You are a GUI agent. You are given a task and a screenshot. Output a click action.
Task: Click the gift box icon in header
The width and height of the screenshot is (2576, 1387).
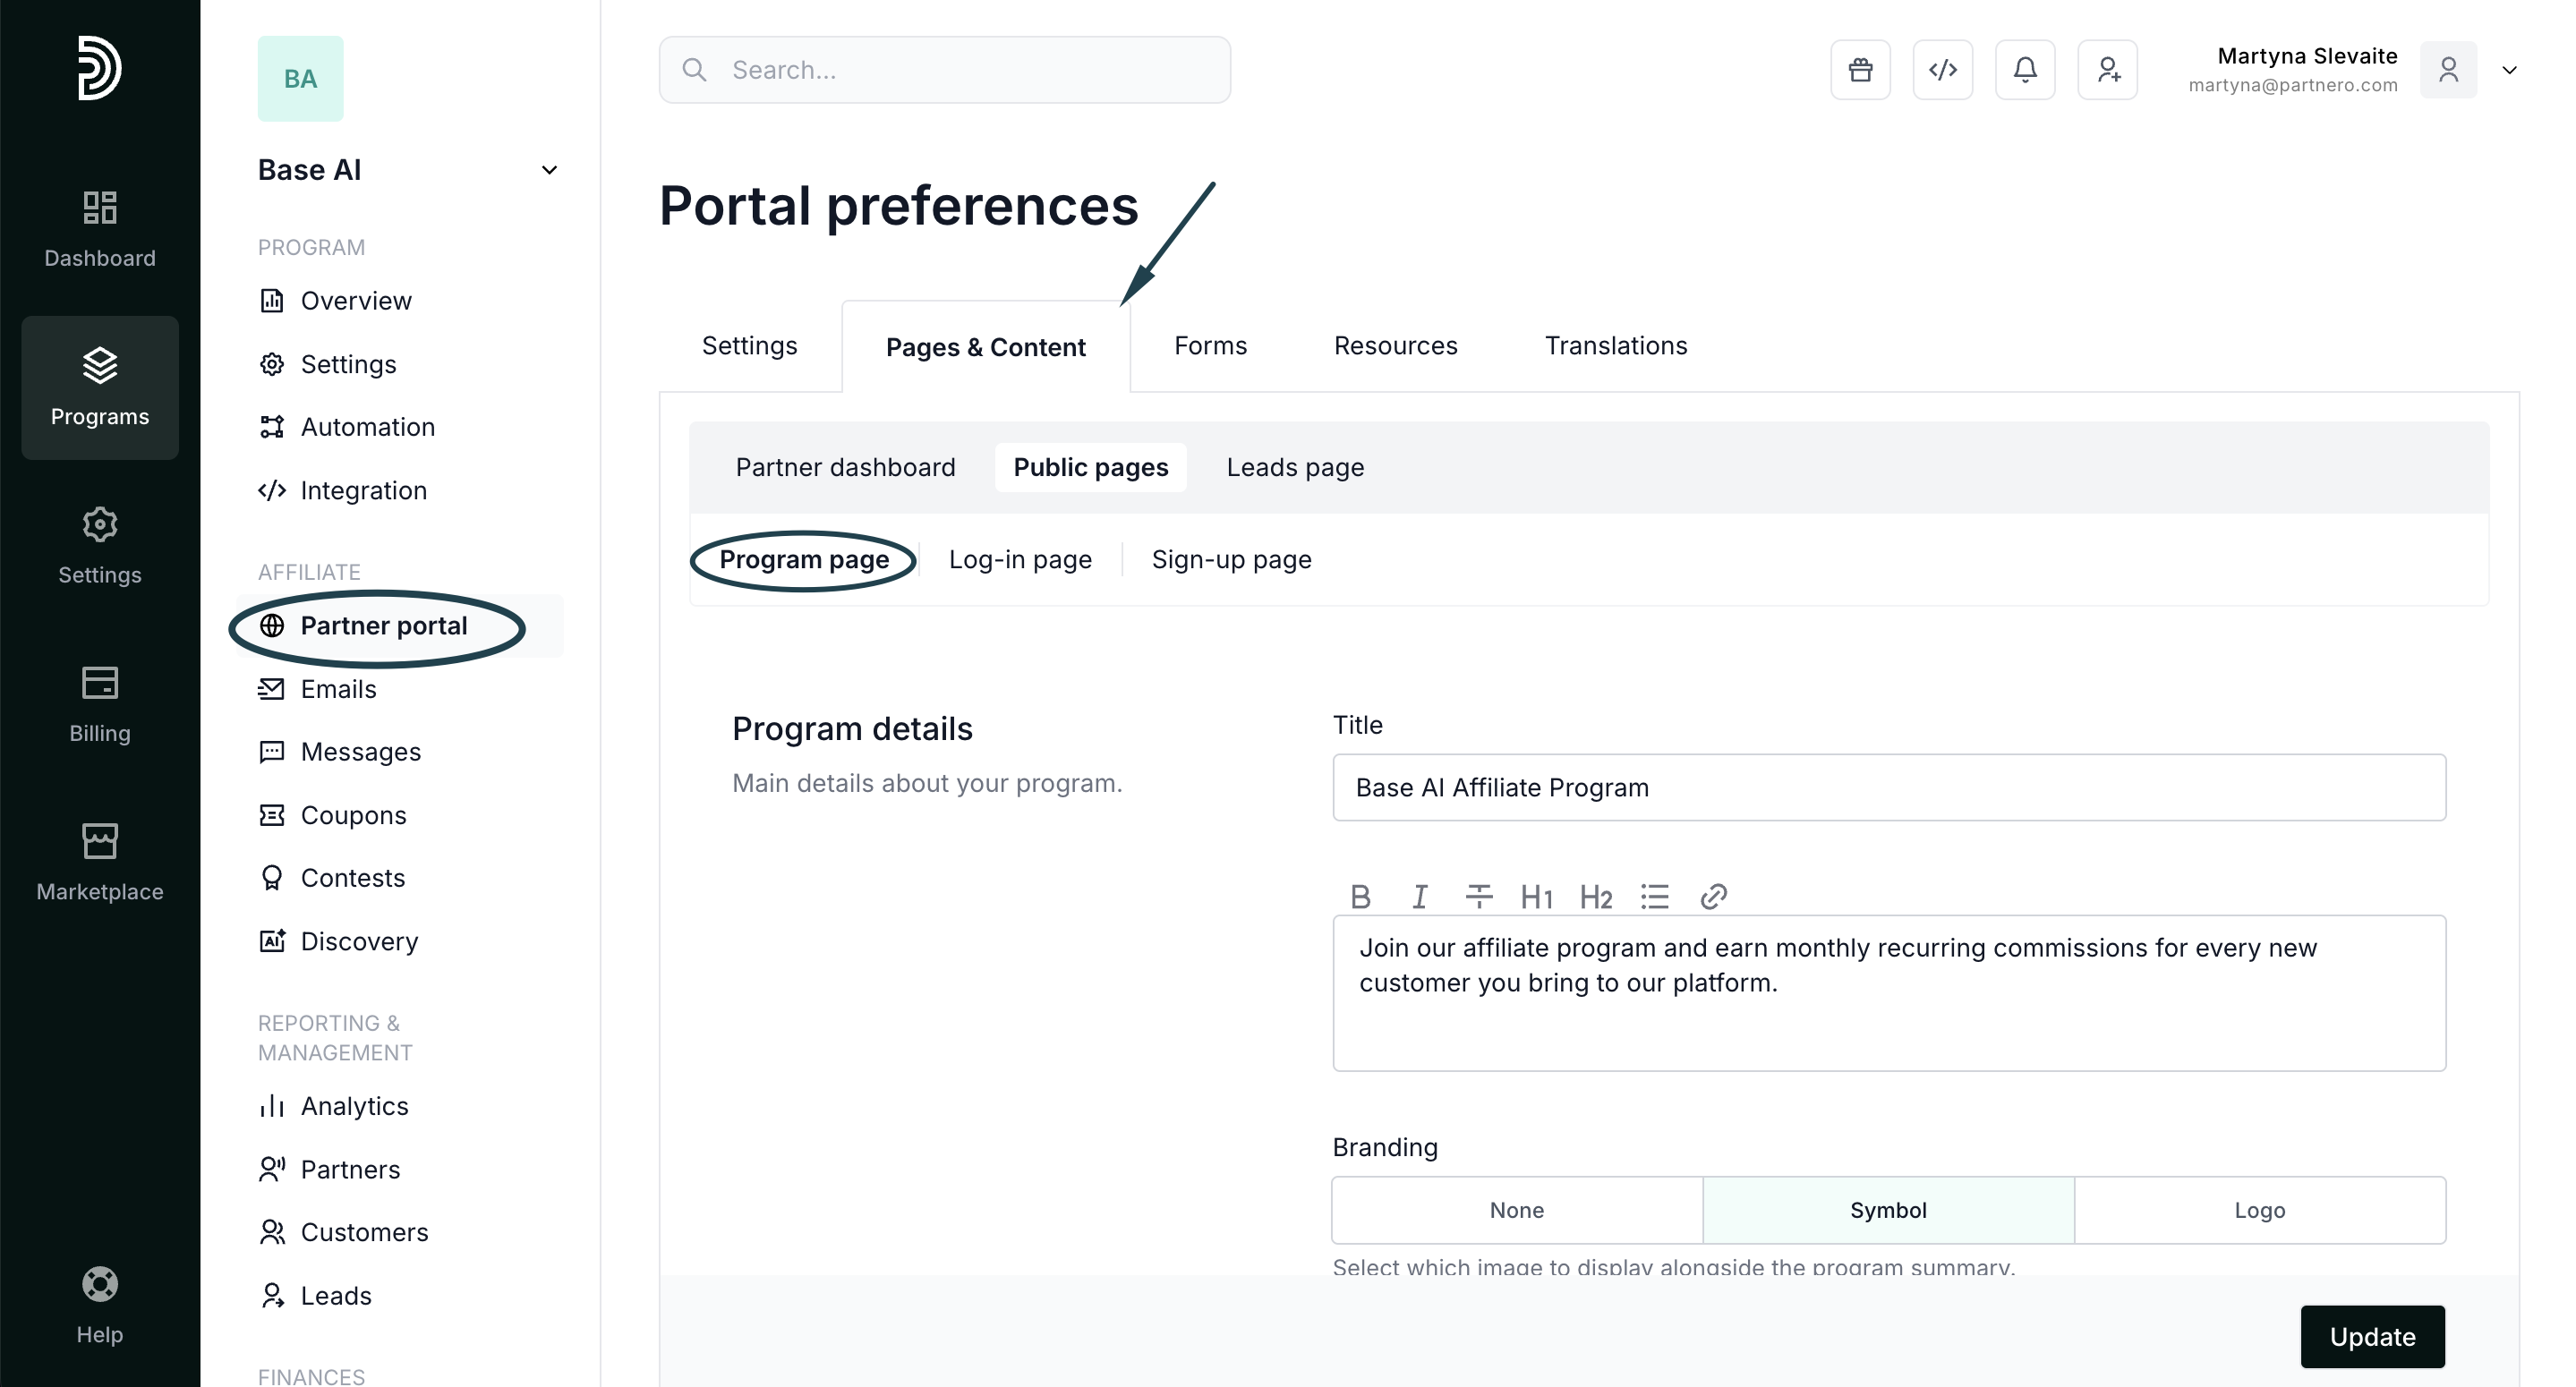1860,70
